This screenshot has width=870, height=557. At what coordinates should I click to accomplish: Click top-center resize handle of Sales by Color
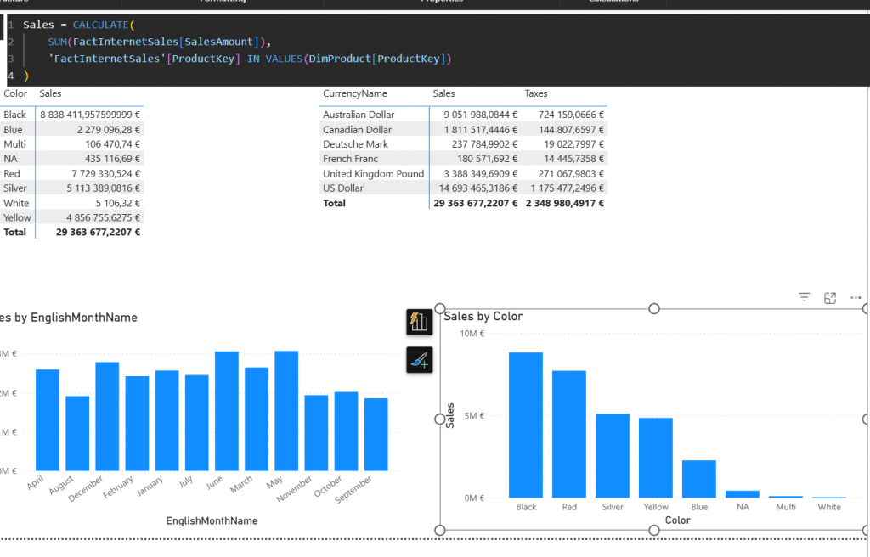654,308
